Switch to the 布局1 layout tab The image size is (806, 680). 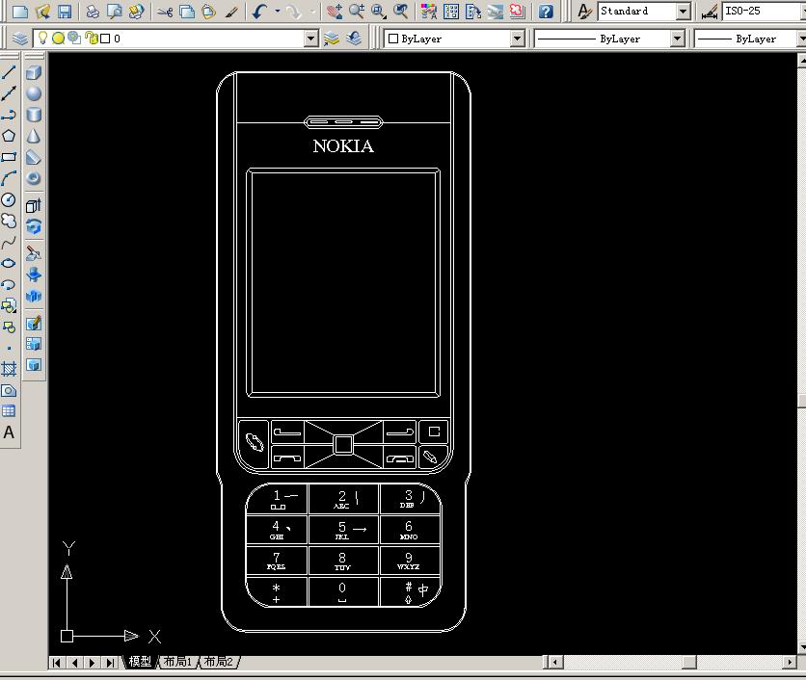[177, 662]
